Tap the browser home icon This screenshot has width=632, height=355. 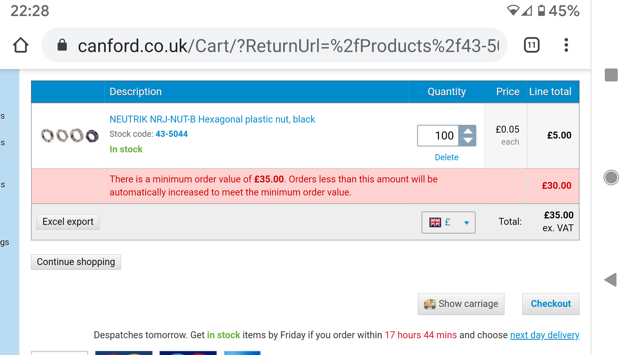point(21,45)
